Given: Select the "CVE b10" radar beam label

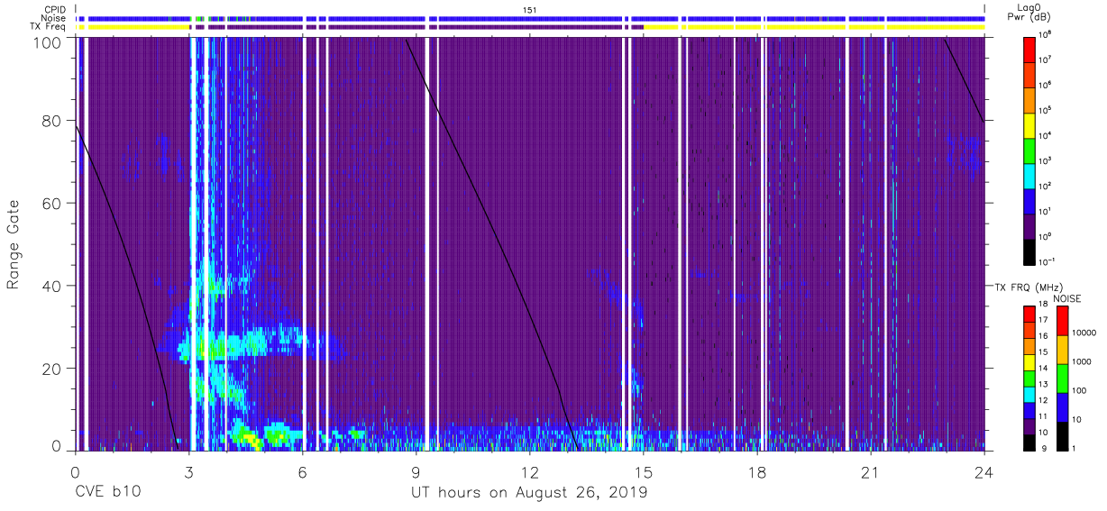Looking at the screenshot, I should click(x=106, y=492).
